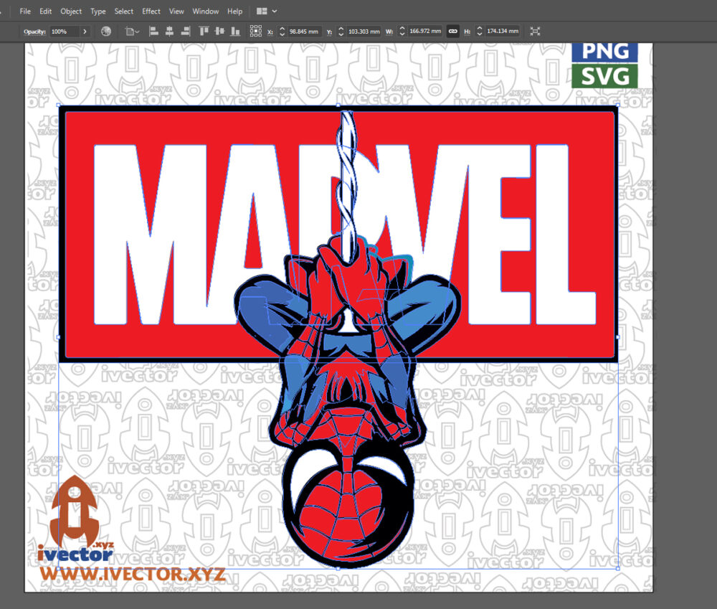Click Horizontal Align Center icon
Viewport: 717px width, 609px height.
170,31
